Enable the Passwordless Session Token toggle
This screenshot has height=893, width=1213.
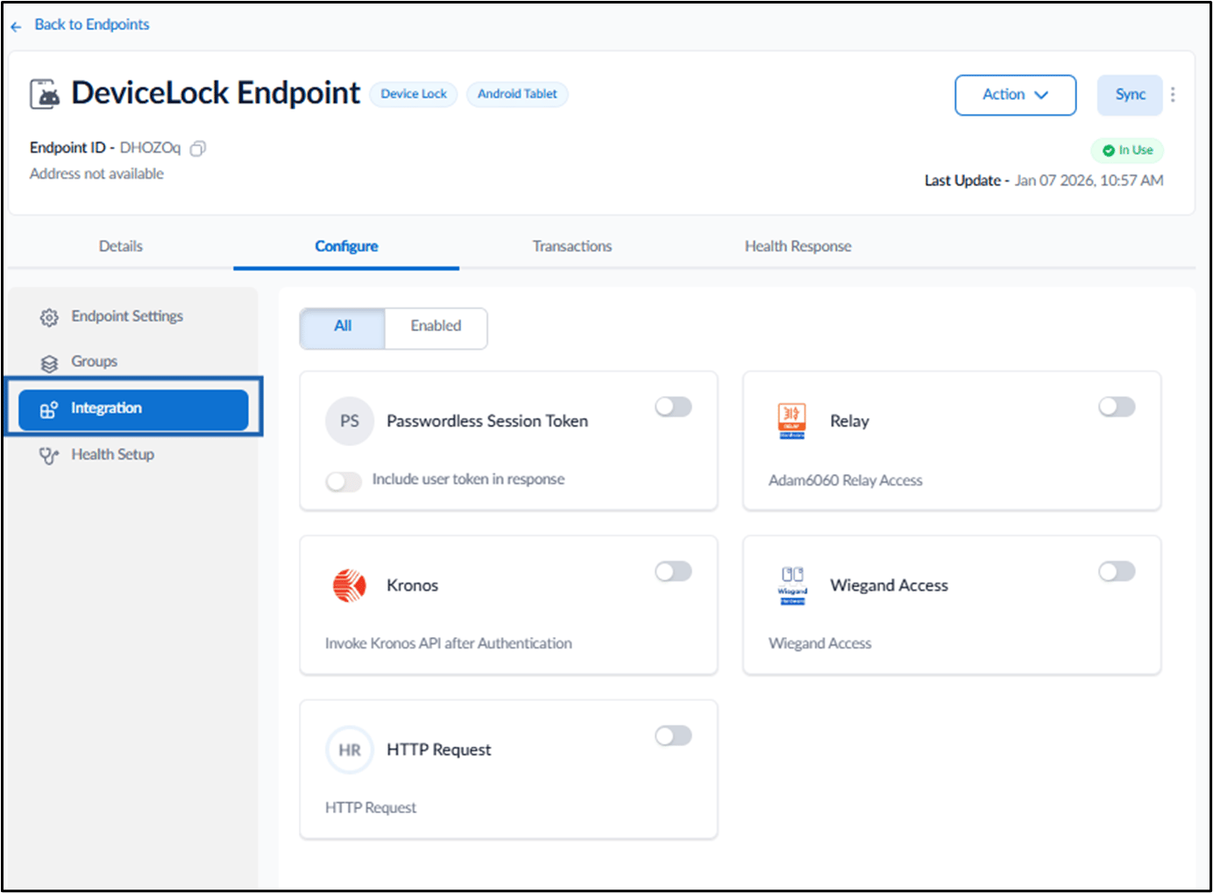point(673,407)
